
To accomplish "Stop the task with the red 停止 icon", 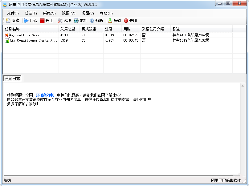I will pyautogui.click(x=42, y=21).
